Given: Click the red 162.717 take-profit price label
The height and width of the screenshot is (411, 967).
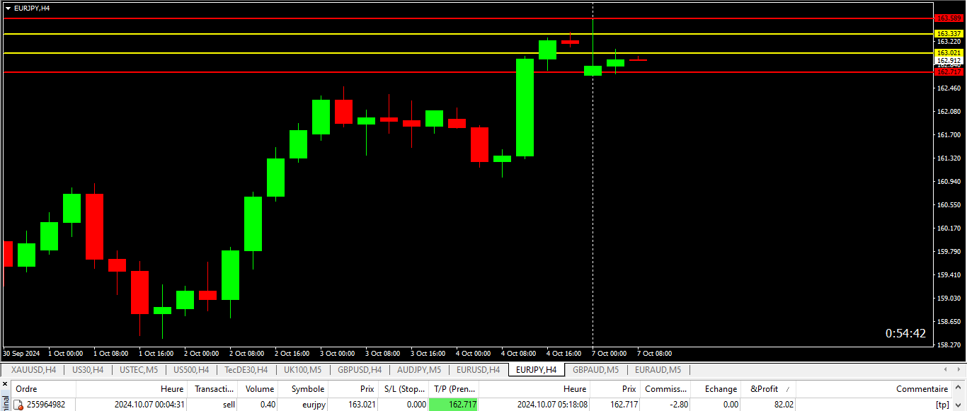Looking at the screenshot, I should coord(949,72).
